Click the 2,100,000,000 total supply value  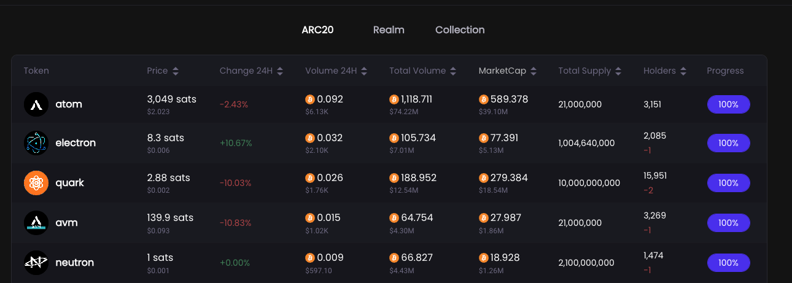tap(586, 263)
